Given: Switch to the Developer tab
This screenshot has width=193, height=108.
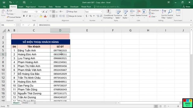Looking at the screenshot, I should [x=74, y=7].
